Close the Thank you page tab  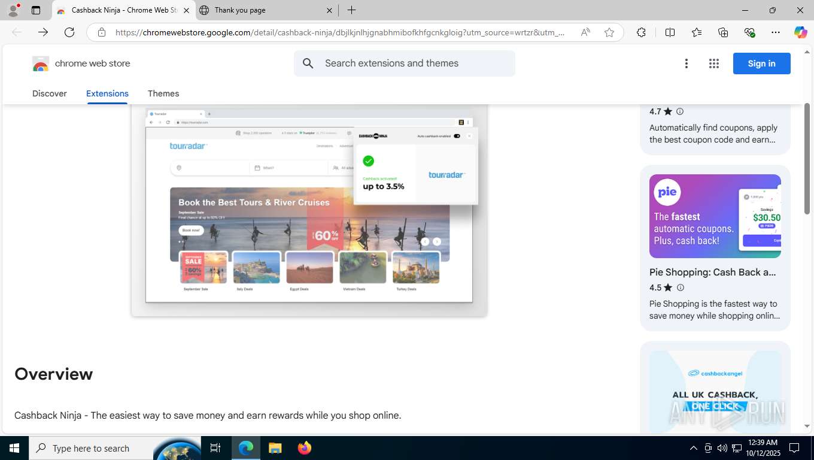[x=329, y=10]
